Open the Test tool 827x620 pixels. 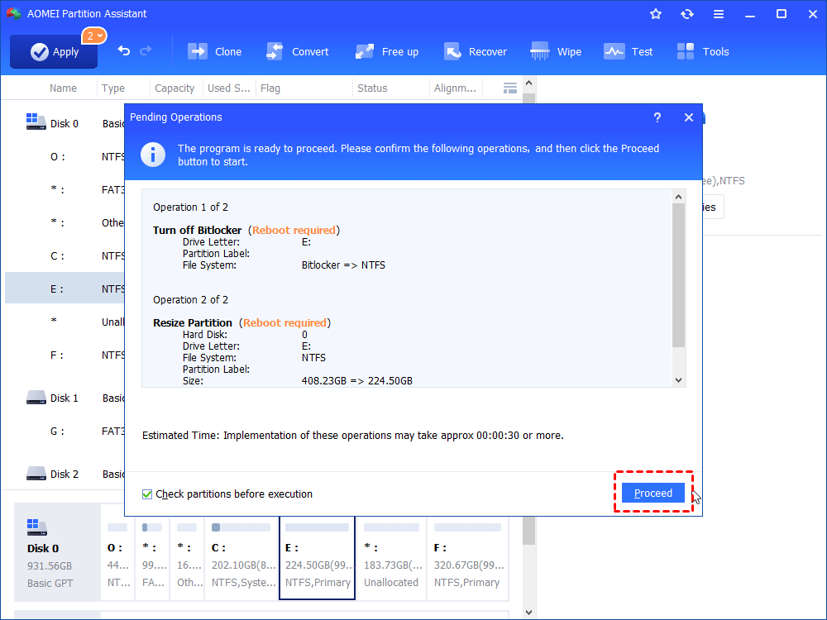(628, 51)
